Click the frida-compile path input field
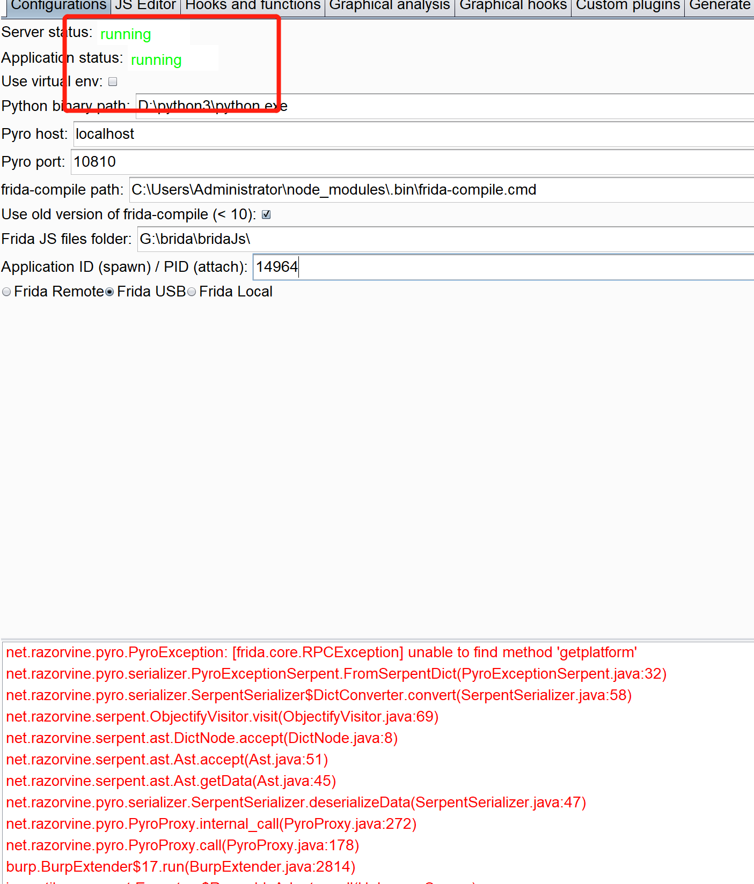 point(442,190)
